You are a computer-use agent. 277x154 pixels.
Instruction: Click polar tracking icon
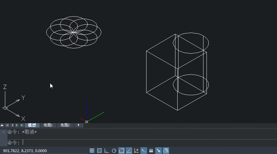[x=114, y=151]
